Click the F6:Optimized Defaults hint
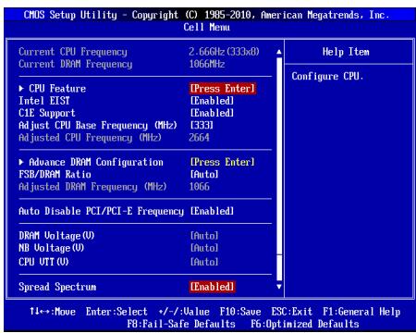Image resolution: width=416 pixels, height=333 pixels. pyautogui.click(x=305, y=324)
